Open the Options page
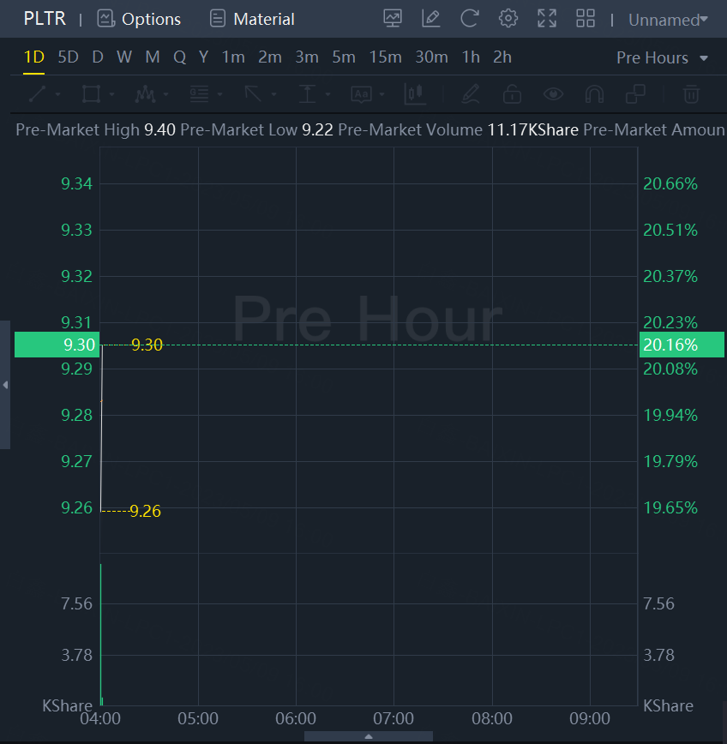The image size is (727, 744). click(139, 19)
